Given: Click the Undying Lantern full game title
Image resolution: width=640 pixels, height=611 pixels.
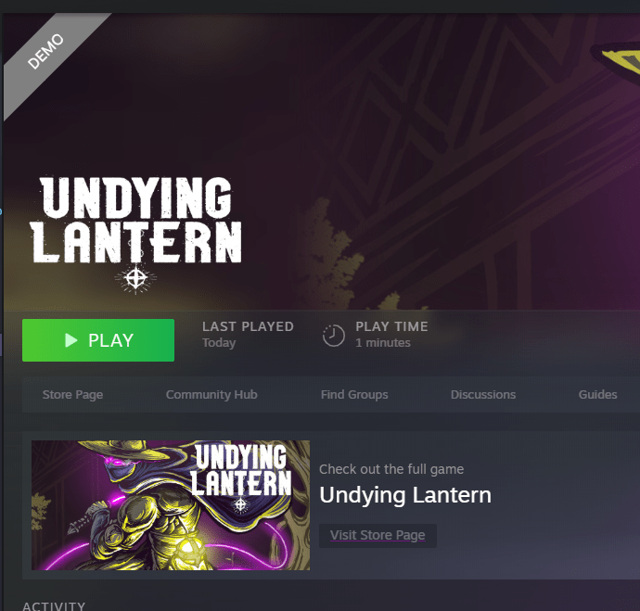Looking at the screenshot, I should click(x=405, y=495).
